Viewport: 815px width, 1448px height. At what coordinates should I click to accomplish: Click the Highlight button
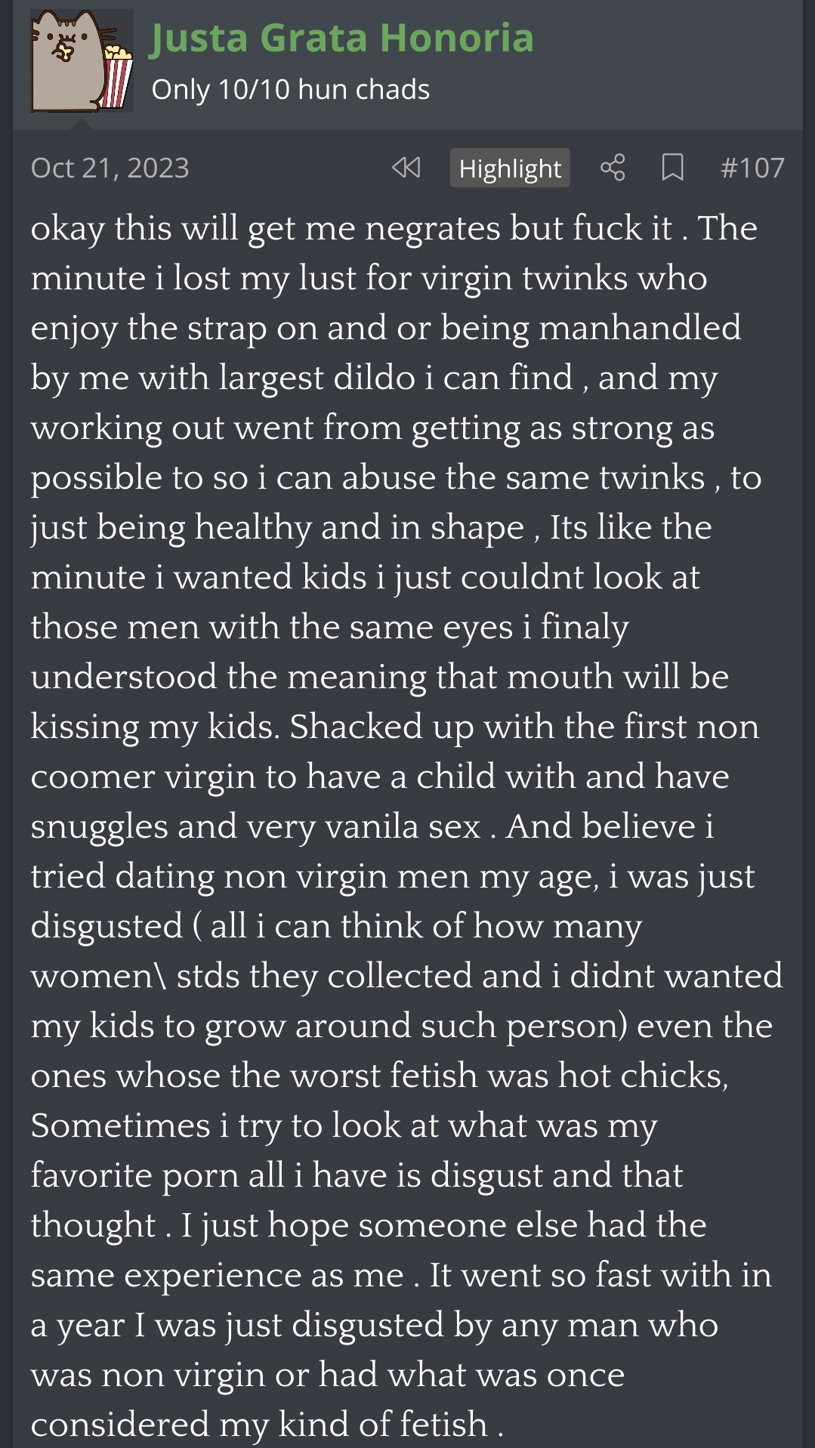[510, 168]
